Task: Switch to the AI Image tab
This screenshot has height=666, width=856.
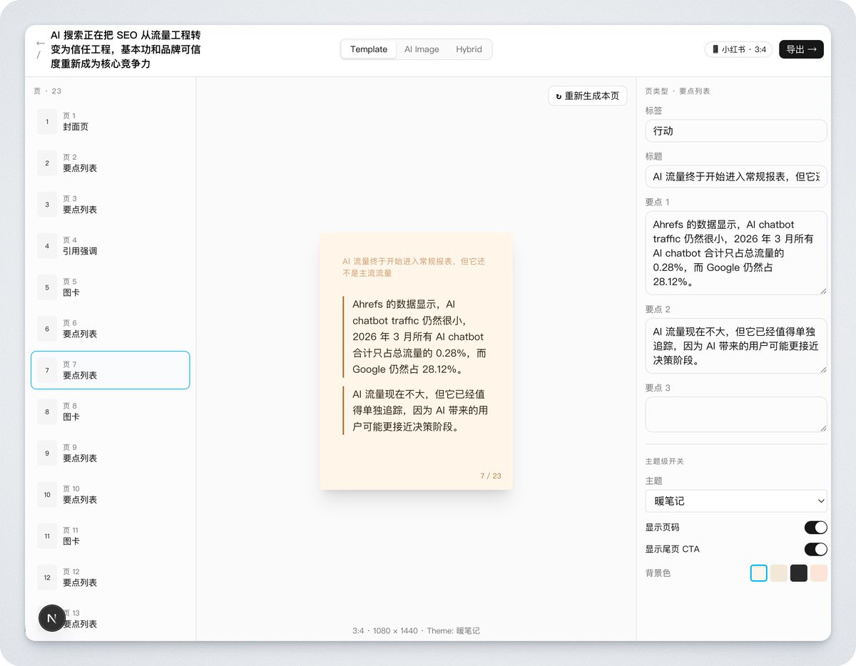Action: pyautogui.click(x=422, y=49)
